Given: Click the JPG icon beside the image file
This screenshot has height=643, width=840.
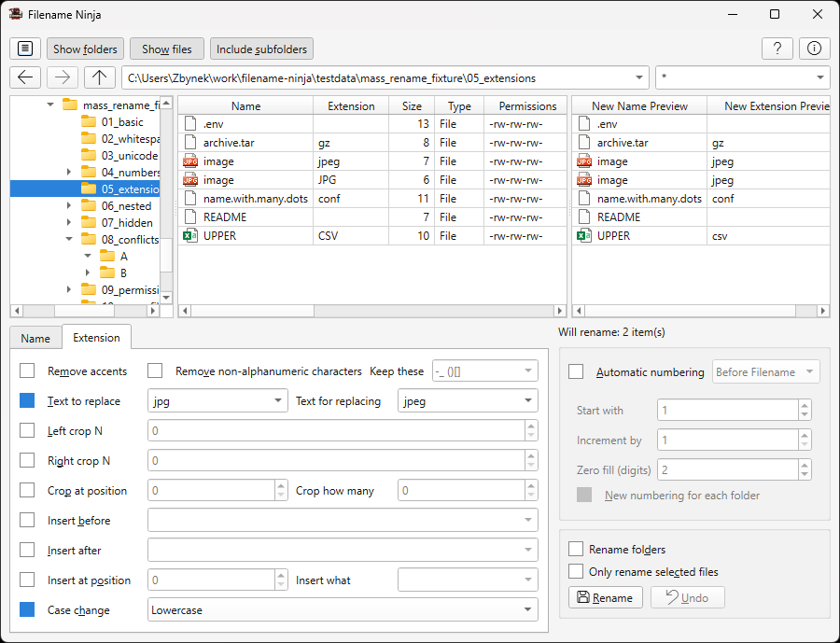Looking at the screenshot, I should 192,161.
